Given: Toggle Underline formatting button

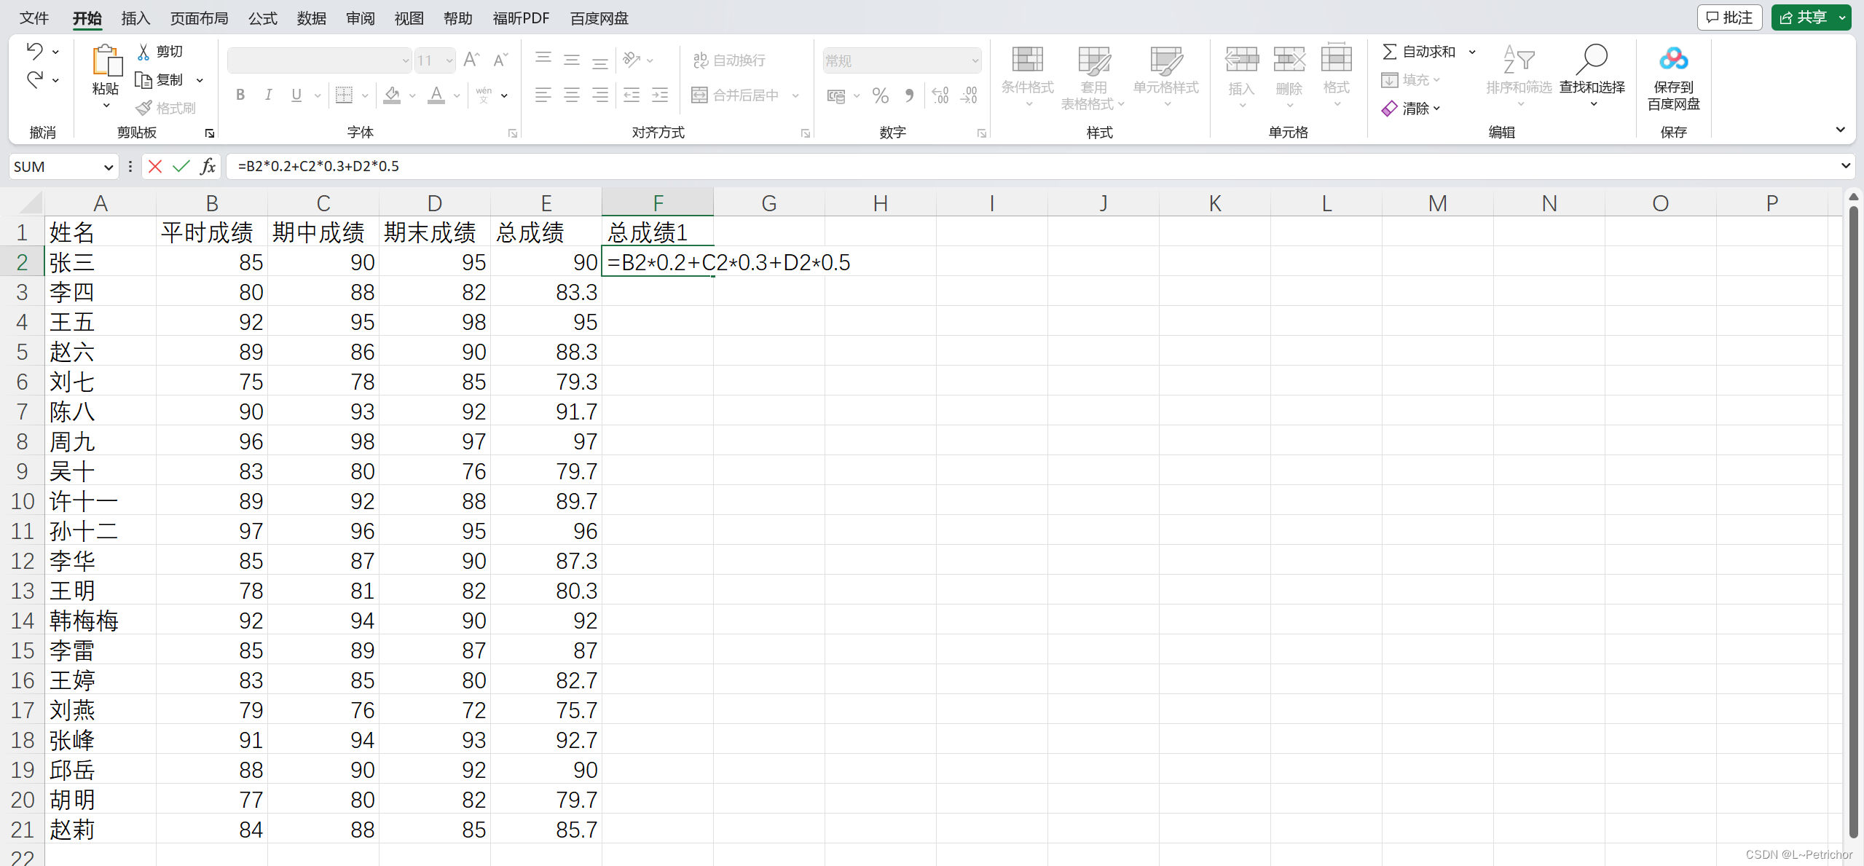Looking at the screenshot, I should point(296,95).
